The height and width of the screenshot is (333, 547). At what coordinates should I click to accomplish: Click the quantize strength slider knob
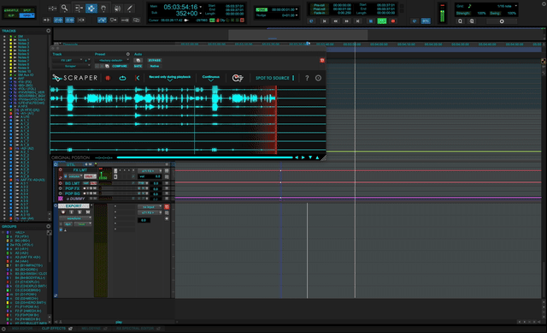pos(502,21)
